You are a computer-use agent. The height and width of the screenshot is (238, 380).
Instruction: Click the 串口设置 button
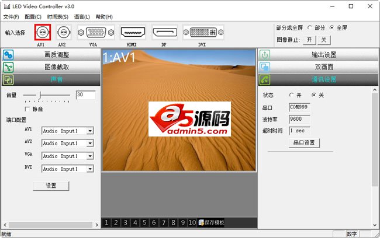304,143
